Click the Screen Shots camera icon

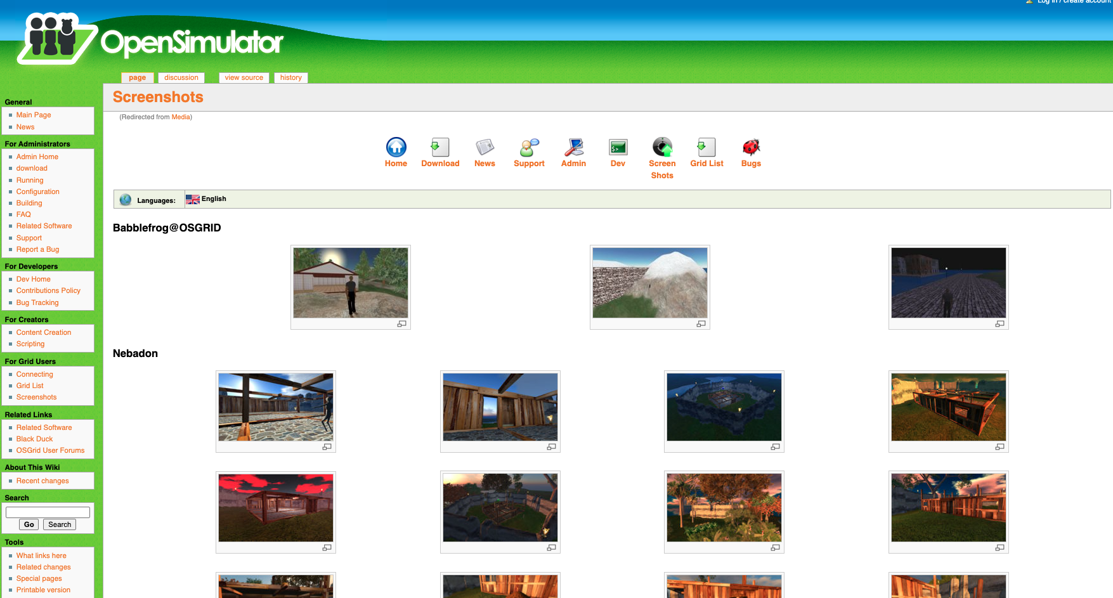pos(662,147)
